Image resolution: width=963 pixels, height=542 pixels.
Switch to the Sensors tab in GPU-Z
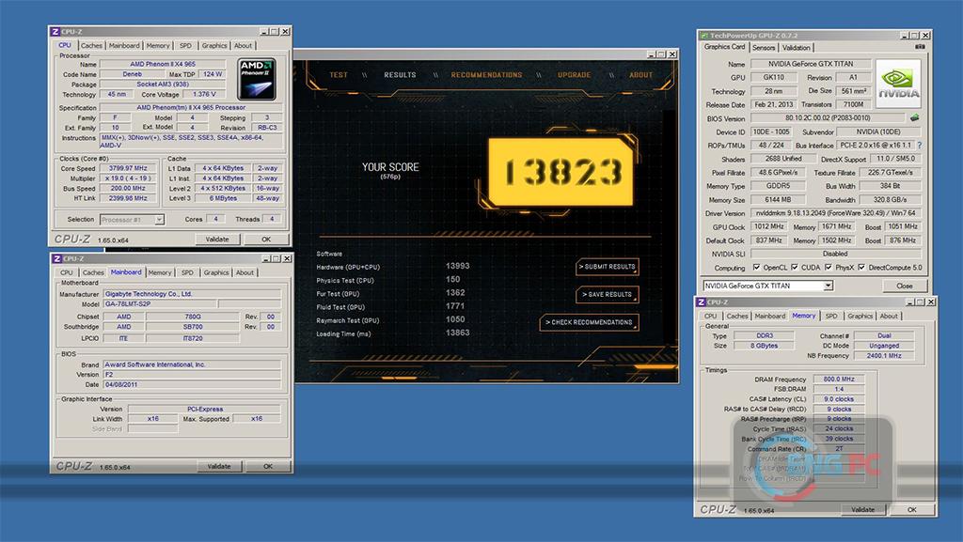pos(764,47)
